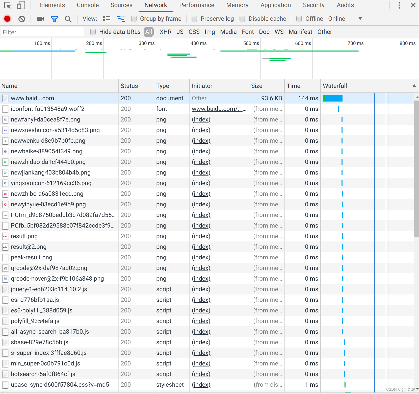This screenshot has width=419, height=394.
Task: Sort requests by Size column header
Action: coord(267,86)
